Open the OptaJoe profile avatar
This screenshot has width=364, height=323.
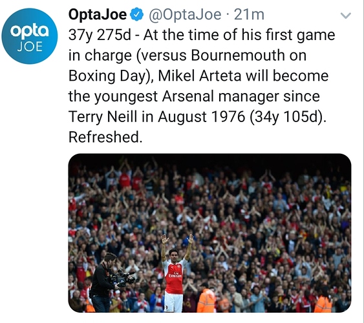tap(30, 36)
